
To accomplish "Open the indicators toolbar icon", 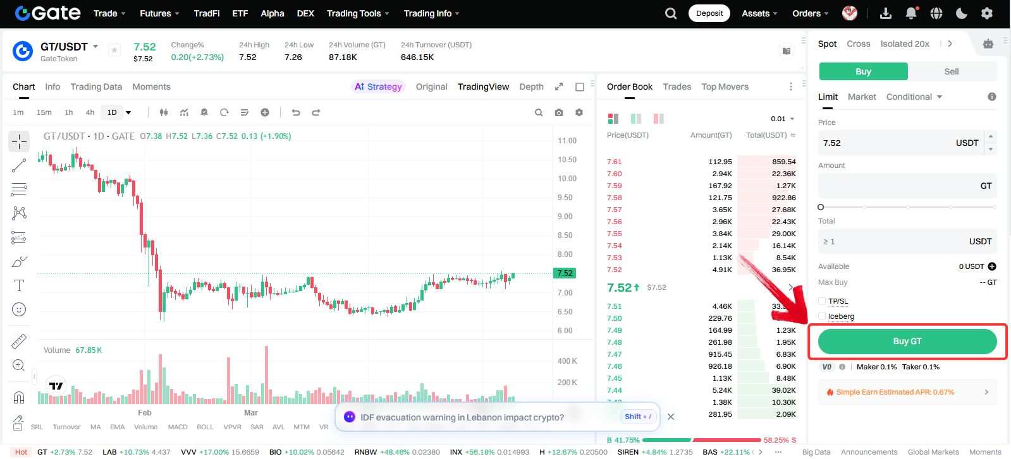I will (184, 112).
